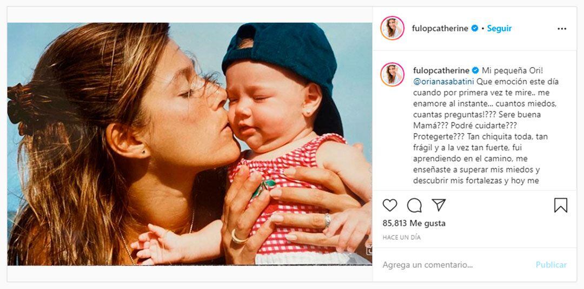Click the mother and baby photo

coord(189,144)
